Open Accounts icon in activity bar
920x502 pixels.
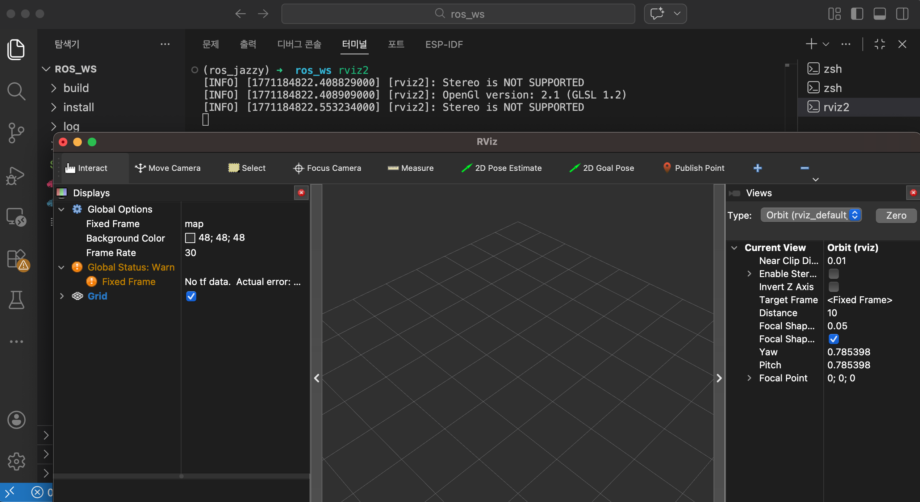[x=16, y=420]
